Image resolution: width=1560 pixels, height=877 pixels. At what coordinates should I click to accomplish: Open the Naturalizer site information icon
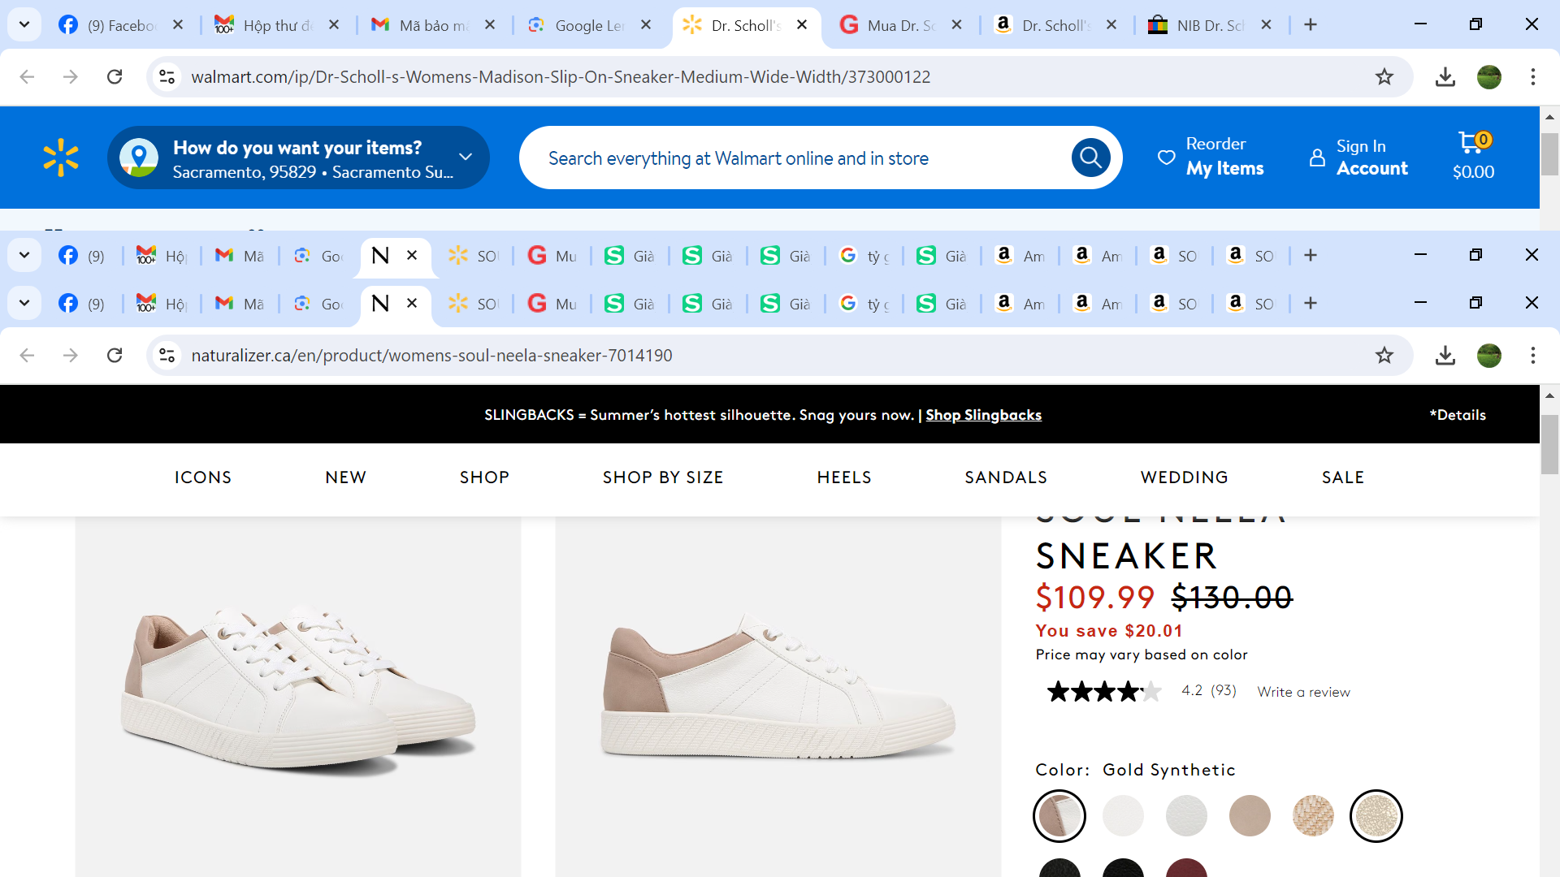pos(167,355)
